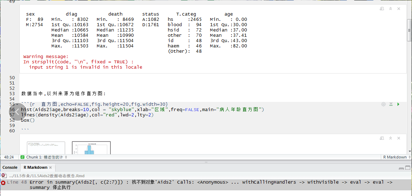Click the 'age' column header in output
The height and width of the screenshot is (196, 412).
pyautogui.click(x=229, y=14)
